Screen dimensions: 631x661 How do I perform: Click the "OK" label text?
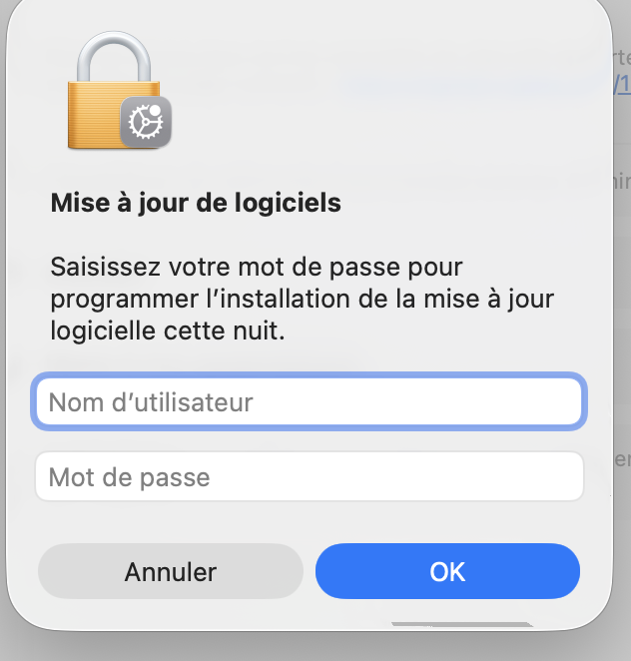(x=447, y=572)
